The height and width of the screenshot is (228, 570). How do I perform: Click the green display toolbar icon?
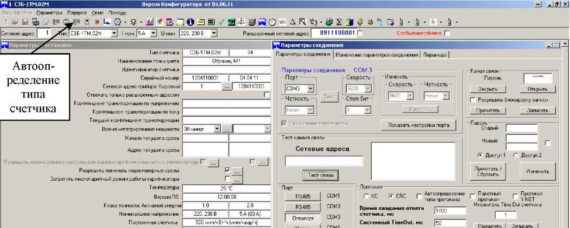[211, 22]
